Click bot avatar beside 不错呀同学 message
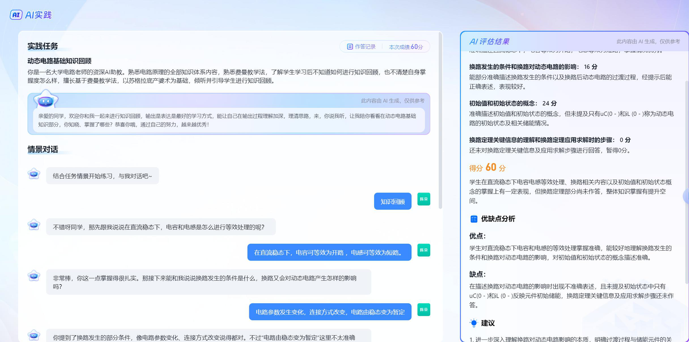Image resolution: width=689 pixels, height=342 pixels. (34, 225)
